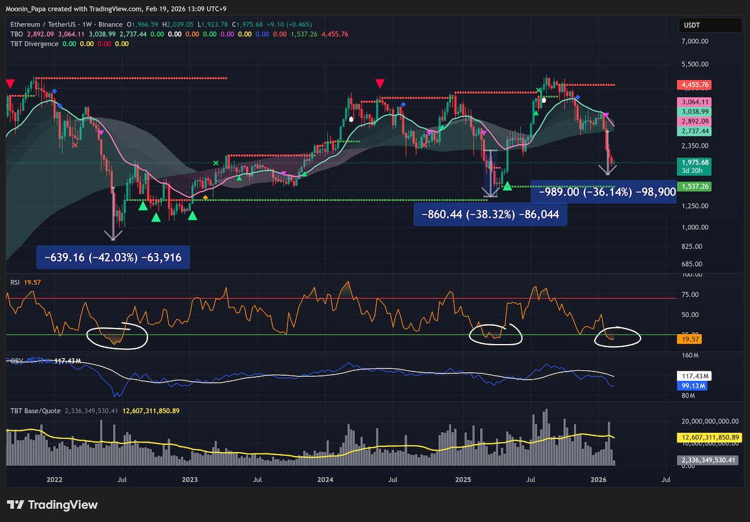Click the pink 3,064.11 price axis label

[695, 102]
